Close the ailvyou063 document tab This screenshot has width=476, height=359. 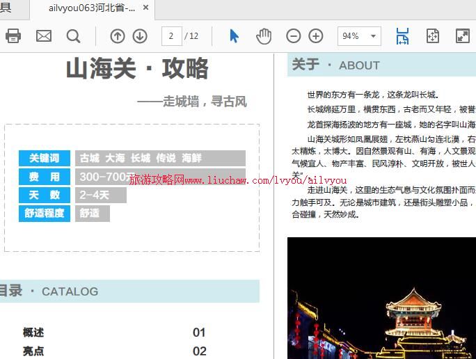pos(145,8)
